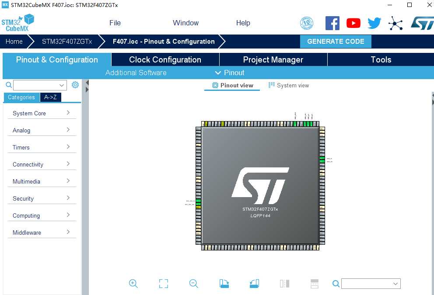Zoom in on the pinout chip

click(133, 283)
